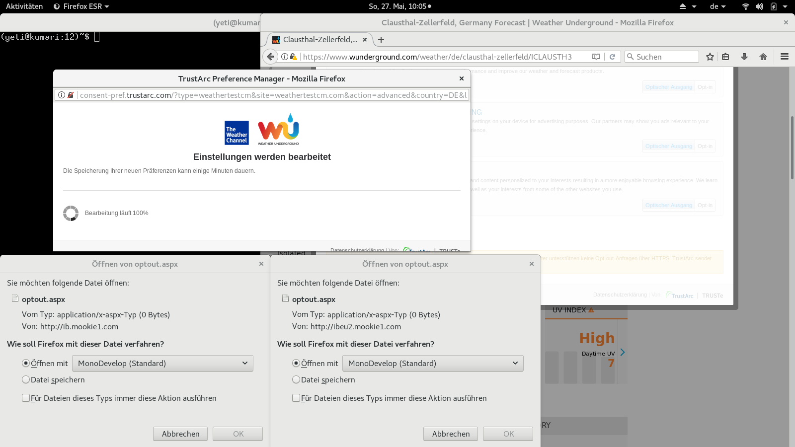Open the Aktivitäten overview
The height and width of the screenshot is (447, 795).
[x=24, y=6]
